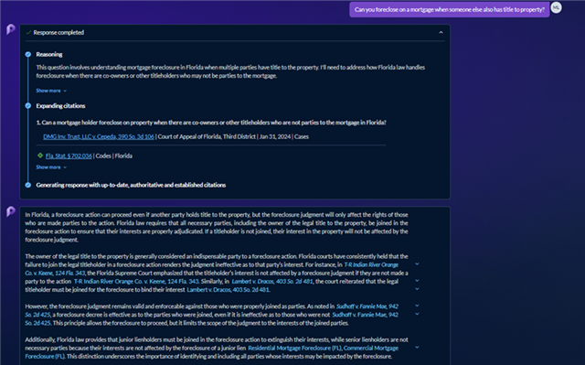Expand Show more under Fla. Stat. citation
Screen dimensions: 585x365
coord(51,167)
